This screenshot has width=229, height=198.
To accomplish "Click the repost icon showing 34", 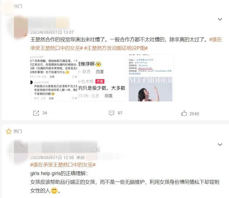I will click(x=36, y=113).
